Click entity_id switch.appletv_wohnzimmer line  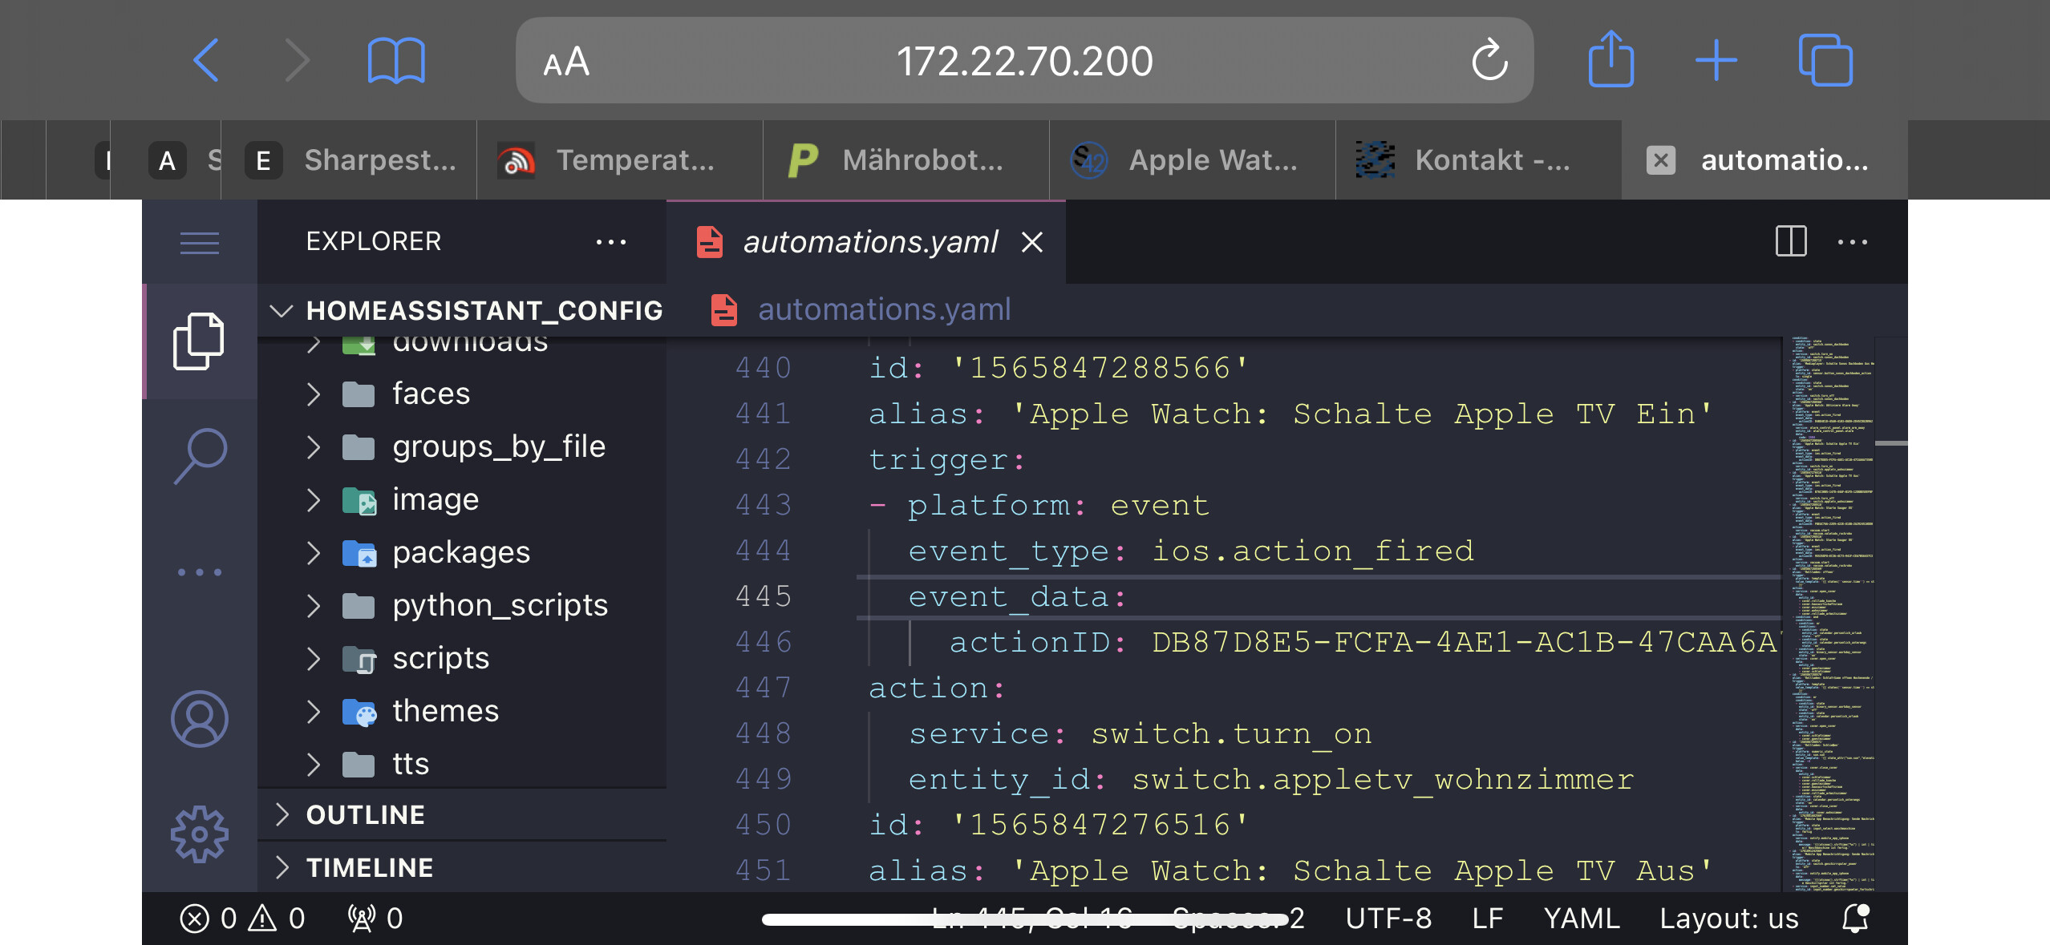pos(1270,780)
